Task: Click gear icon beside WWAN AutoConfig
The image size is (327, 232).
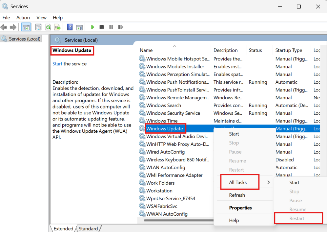Action: 142,214
